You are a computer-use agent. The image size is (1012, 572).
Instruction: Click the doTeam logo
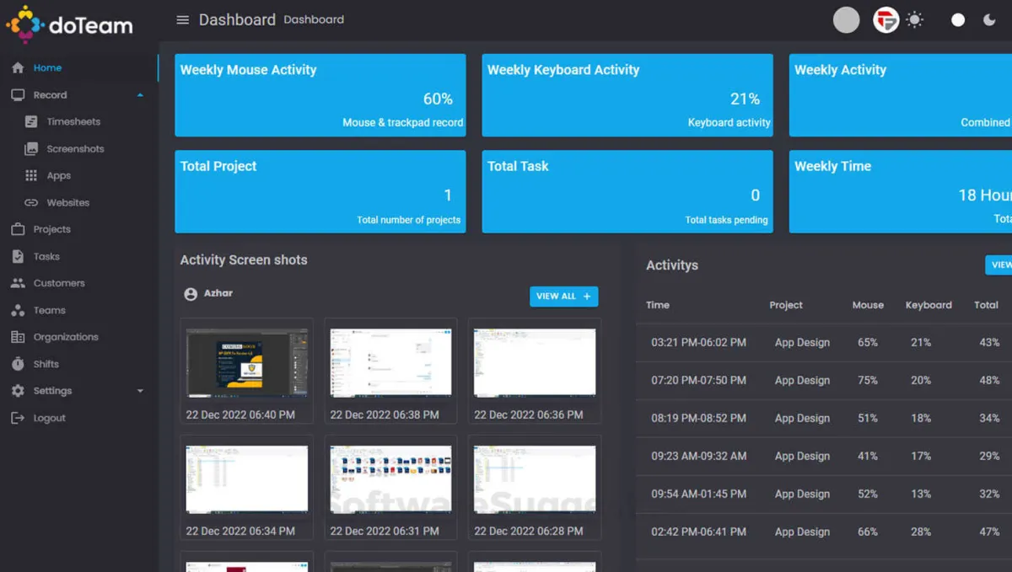click(70, 24)
